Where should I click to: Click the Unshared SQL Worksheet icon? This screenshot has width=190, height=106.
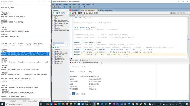[x=90, y=13]
